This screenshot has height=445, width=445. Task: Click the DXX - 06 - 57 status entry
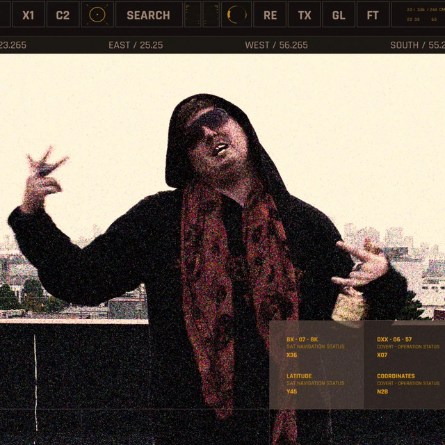394,339
